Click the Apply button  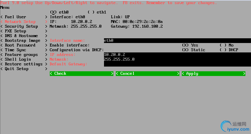pos(214,74)
